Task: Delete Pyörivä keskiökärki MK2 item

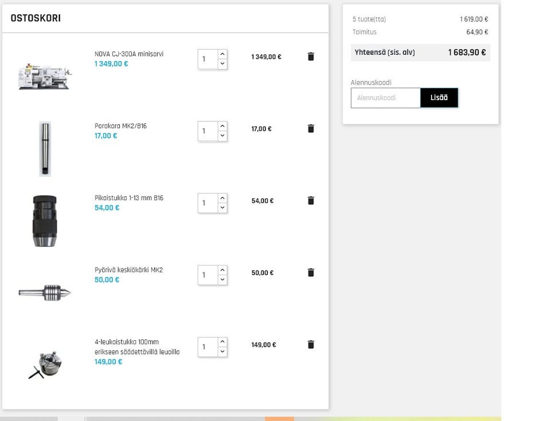Action: click(311, 272)
